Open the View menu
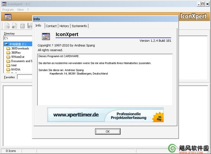This screenshot has height=154, width=211. 20,10
